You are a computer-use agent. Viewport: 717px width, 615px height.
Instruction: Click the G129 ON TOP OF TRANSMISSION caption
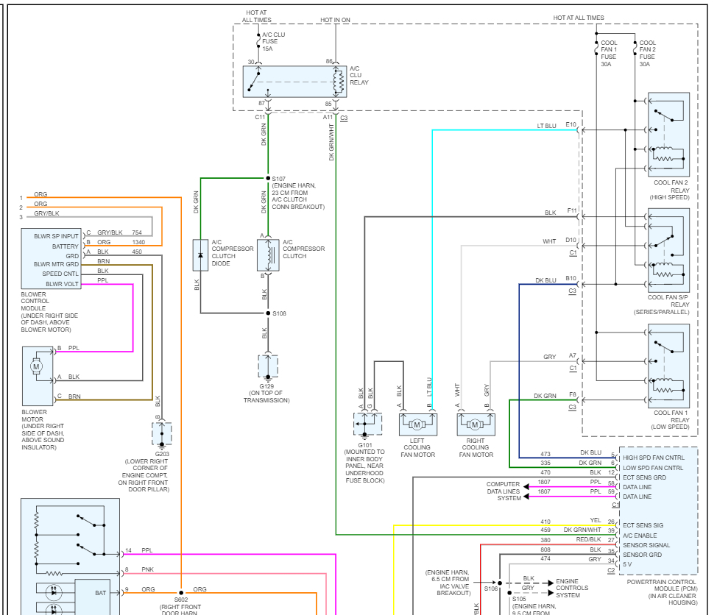click(266, 394)
